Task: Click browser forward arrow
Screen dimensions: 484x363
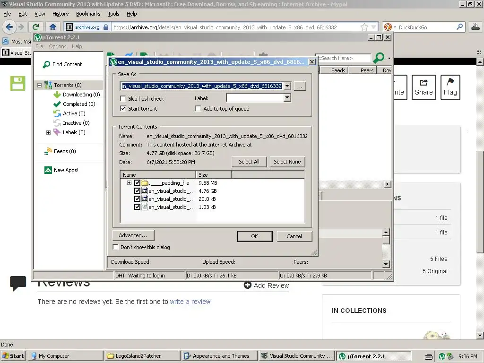Action: click(21, 27)
